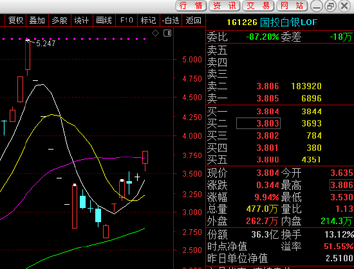The width and height of the screenshot is (354, 269).
Task: Open F10 company information
Action: (126, 21)
